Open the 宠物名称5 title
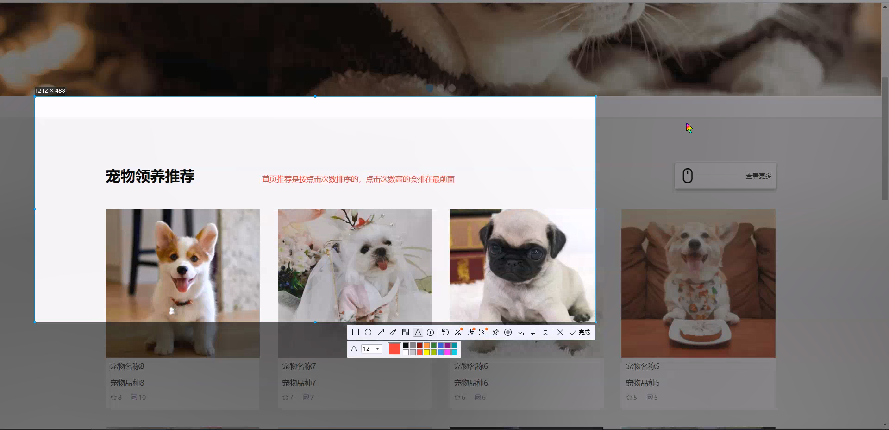889x430 pixels. [x=643, y=366]
